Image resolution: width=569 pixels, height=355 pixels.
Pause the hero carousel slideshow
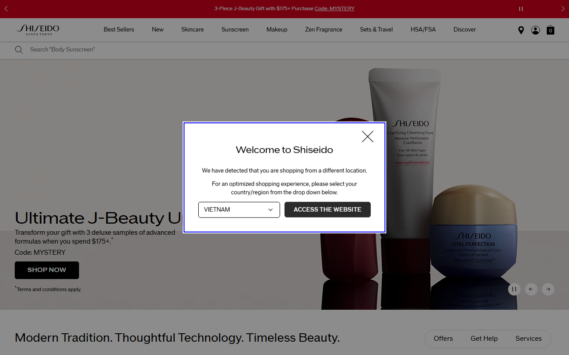pyautogui.click(x=514, y=289)
